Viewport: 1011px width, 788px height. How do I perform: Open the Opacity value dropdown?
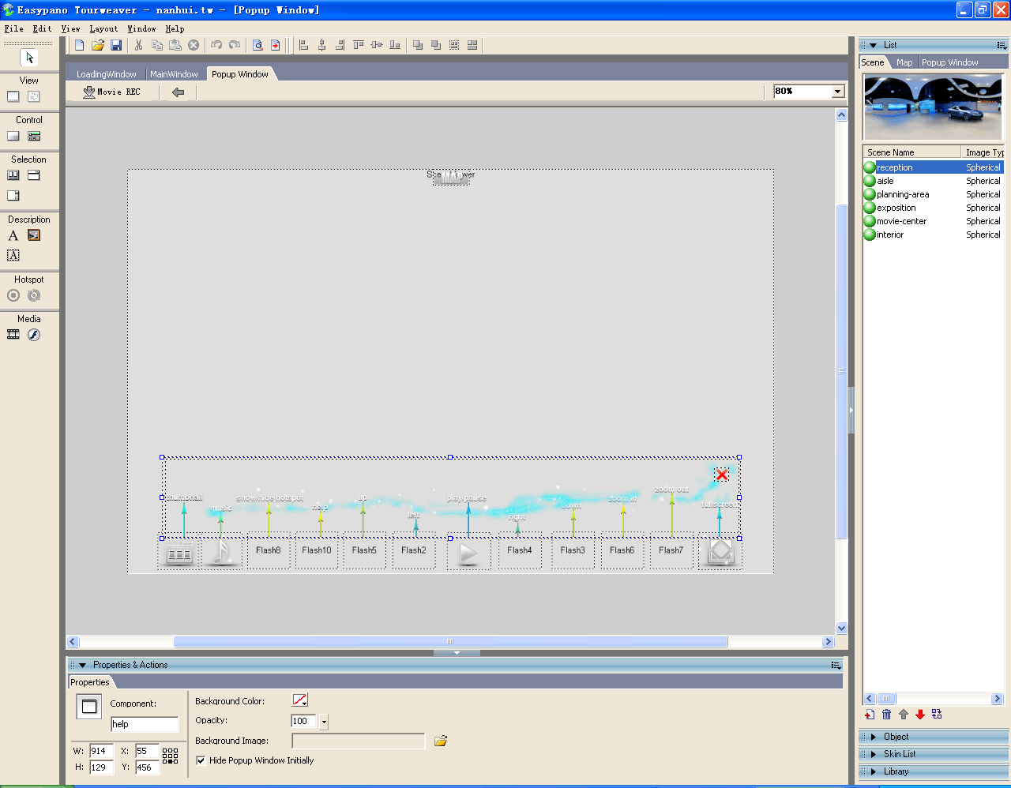[324, 721]
